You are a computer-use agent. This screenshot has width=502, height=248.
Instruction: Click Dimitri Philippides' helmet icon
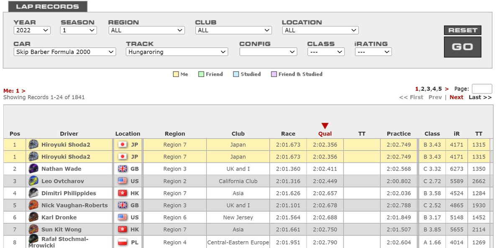[33, 193]
